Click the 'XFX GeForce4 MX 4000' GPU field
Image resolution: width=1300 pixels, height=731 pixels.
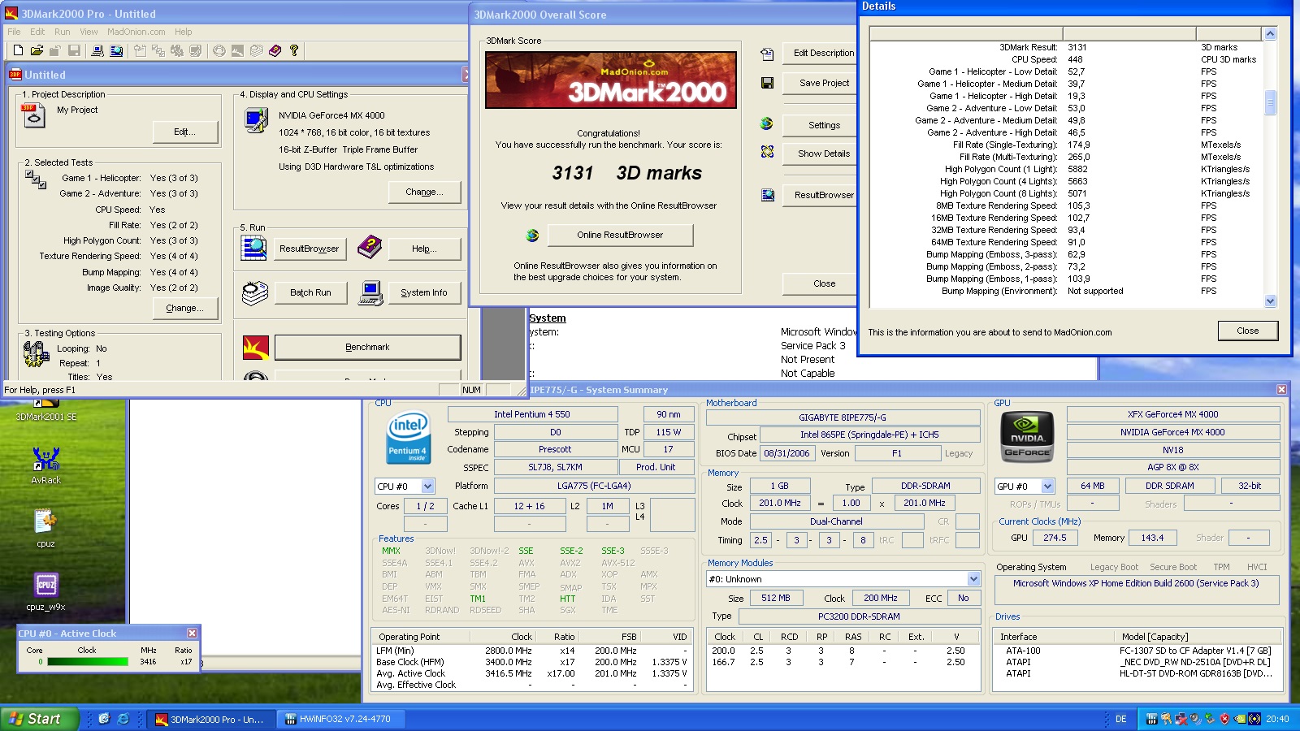click(x=1172, y=414)
